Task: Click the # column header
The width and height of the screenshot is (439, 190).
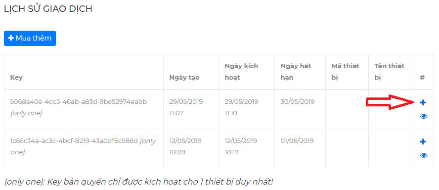Action: 422,78
